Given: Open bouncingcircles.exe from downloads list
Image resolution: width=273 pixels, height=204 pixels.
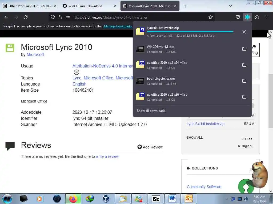Looking at the screenshot, I should point(186,81).
